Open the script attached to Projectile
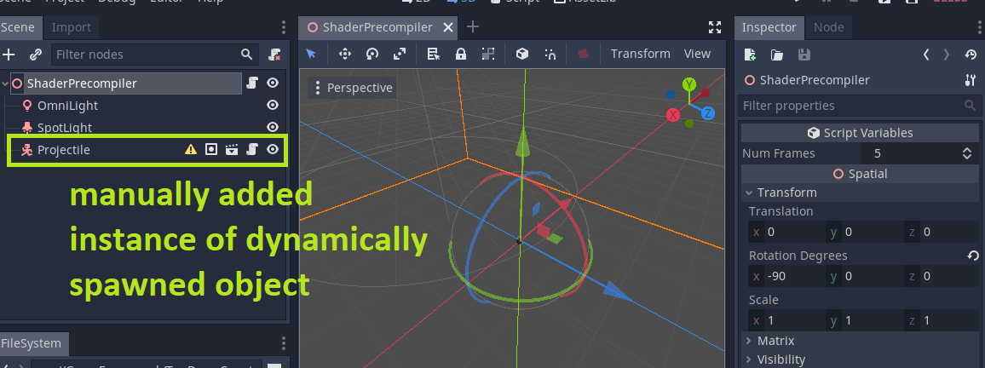Viewport: 985px width, 368px height. coord(252,149)
